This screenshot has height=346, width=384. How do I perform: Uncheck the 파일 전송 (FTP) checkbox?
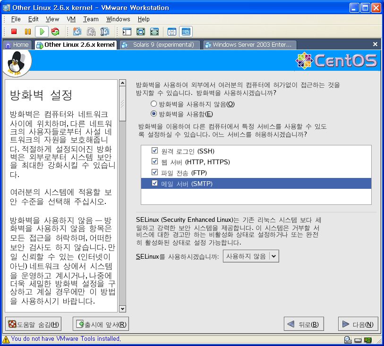pyautogui.click(x=154, y=172)
